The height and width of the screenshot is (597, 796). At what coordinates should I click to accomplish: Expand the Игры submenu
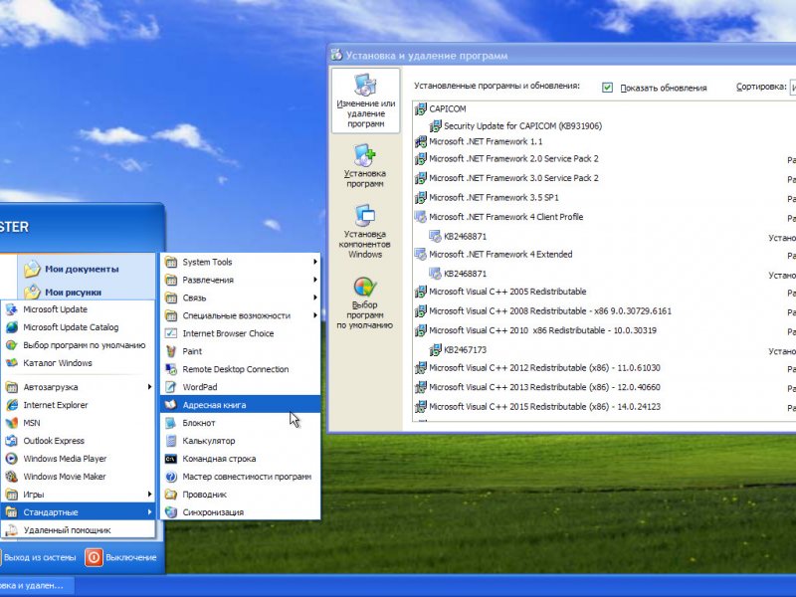(x=79, y=495)
